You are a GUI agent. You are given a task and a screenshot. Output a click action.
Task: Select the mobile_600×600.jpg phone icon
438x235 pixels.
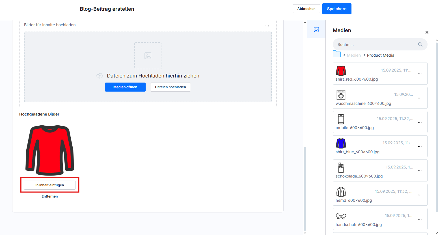[x=341, y=119]
